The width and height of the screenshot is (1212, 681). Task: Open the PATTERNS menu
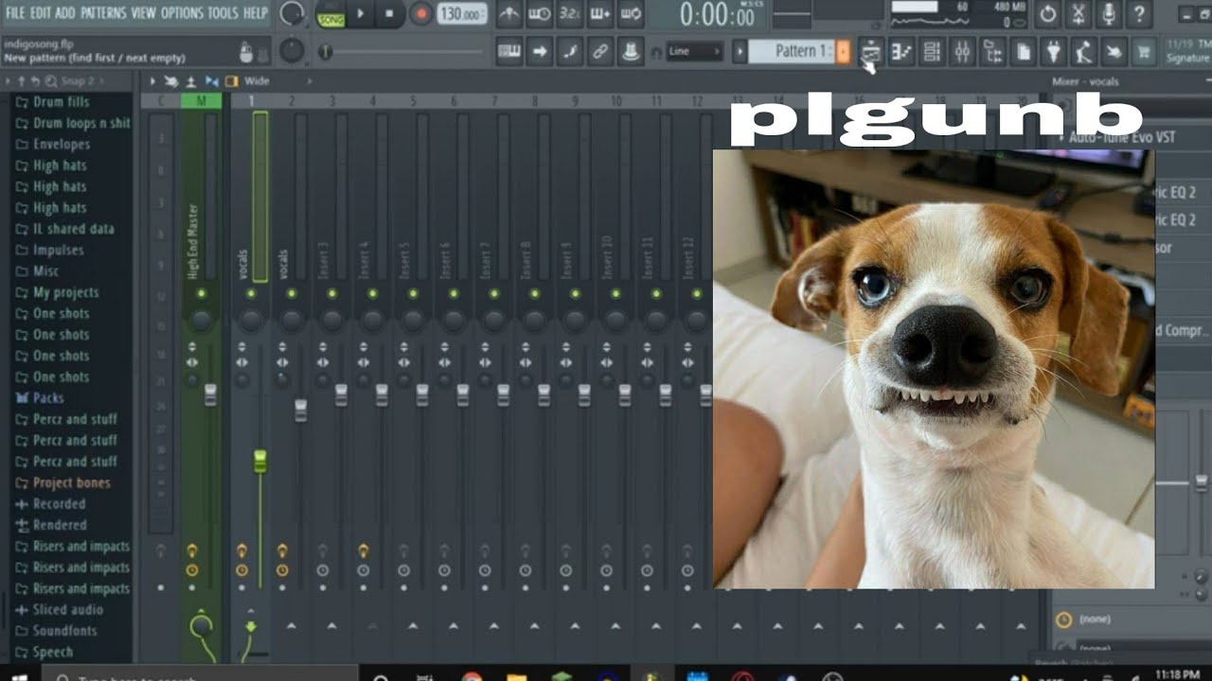click(102, 13)
